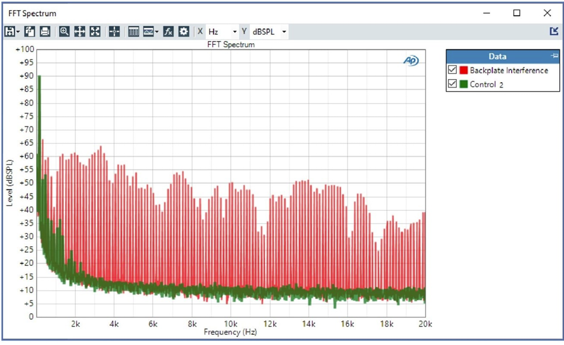The height and width of the screenshot is (345, 564).
Task: Pin the Data legend panel
Action: [x=554, y=56]
